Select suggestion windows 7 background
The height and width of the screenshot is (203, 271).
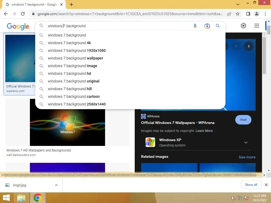pyautogui.click(x=130, y=35)
